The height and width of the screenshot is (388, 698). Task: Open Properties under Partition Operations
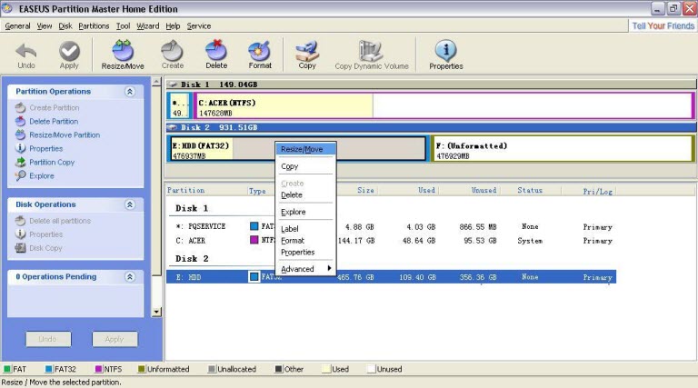45,149
